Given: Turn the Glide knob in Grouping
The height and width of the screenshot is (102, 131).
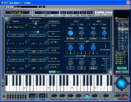Looking at the screenshot, I should click(93, 63).
